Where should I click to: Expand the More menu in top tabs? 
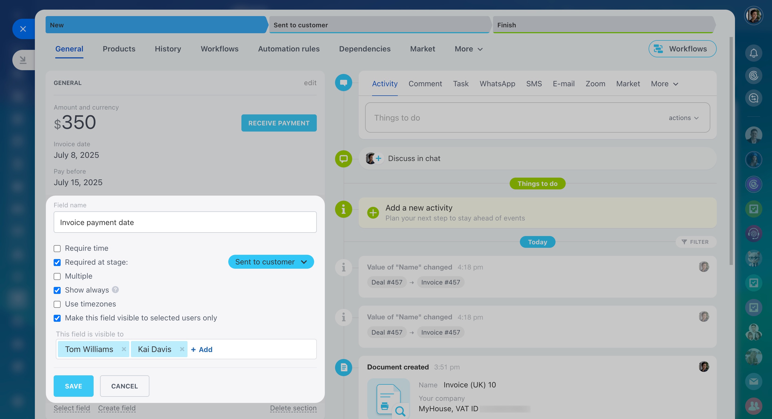pyautogui.click(x=468, y=49)
